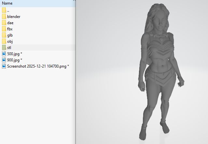Select the 'dae' folder name
This screenshot has height=144, width=208.
pyautogui.click(x=10, y=23)
